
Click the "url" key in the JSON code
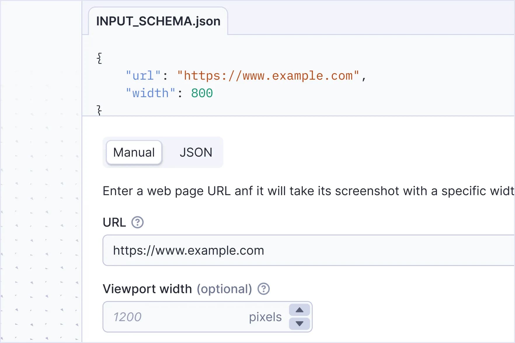coord(143,76)
